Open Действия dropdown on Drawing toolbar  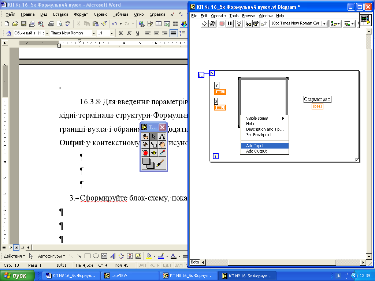[x=14, y=256]
